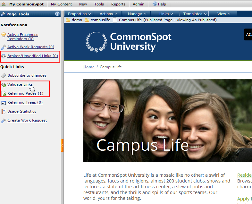This screenshot has width=252, height=204.
Task: Open the Actions dropdown menu
Action: coord(108,14)
